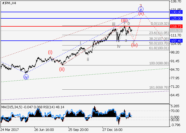Select the 24 Mar 2017 date label

tap(10, 130)
